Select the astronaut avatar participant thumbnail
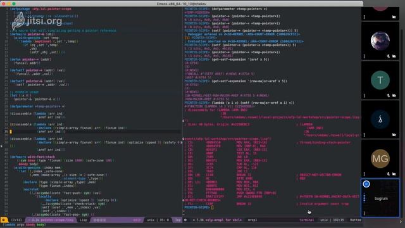 (380, 41)
